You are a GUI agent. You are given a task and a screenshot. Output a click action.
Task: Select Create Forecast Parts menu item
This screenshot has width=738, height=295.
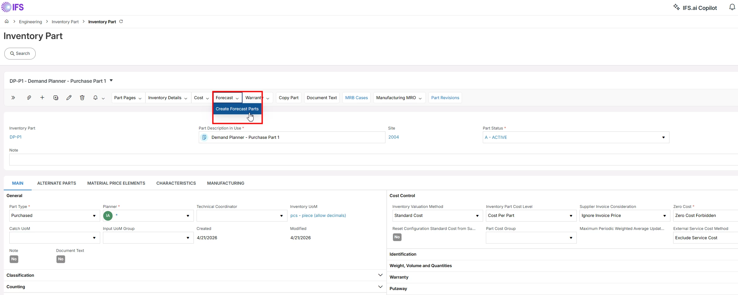click(237, 109)
